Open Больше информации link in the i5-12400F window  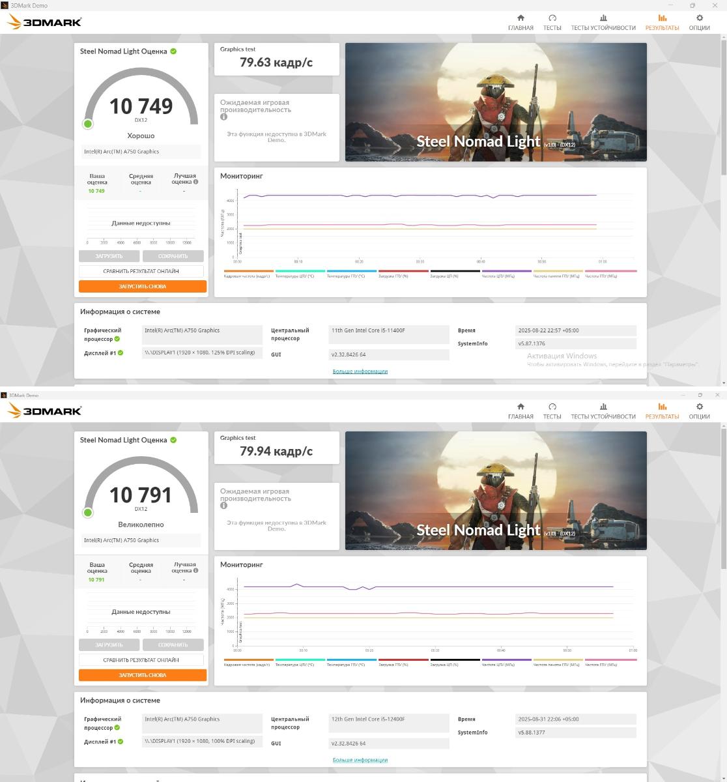pyautogui.click(x=360, y=760)
